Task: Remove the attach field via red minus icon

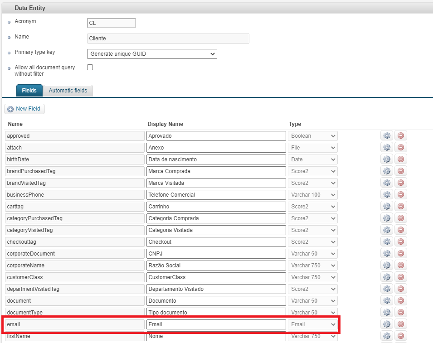Action: point(401,147)
